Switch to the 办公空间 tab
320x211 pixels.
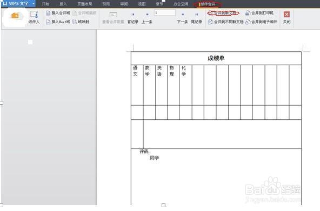point(181,4)
